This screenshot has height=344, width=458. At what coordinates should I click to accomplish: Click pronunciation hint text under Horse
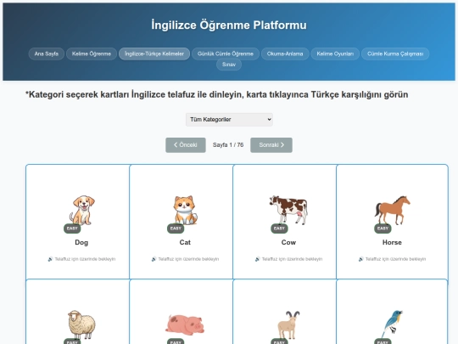point(395,259)
